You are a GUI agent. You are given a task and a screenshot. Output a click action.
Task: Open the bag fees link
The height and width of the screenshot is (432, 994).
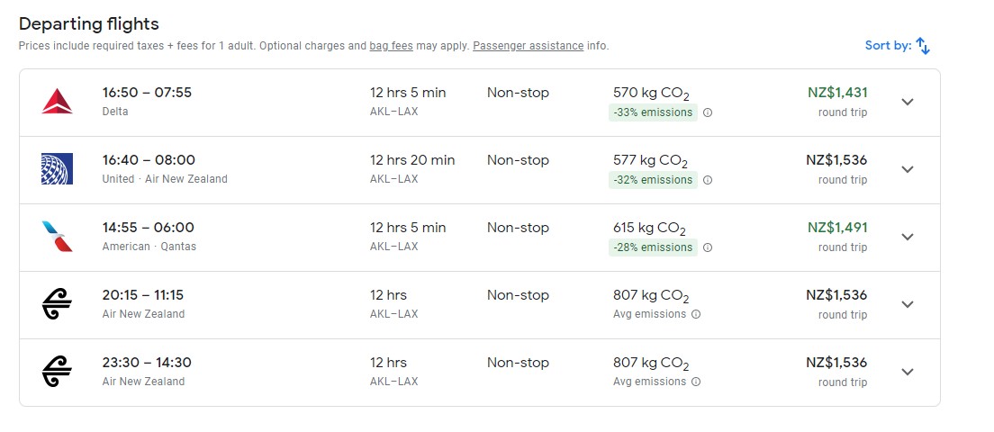[392, 46]
